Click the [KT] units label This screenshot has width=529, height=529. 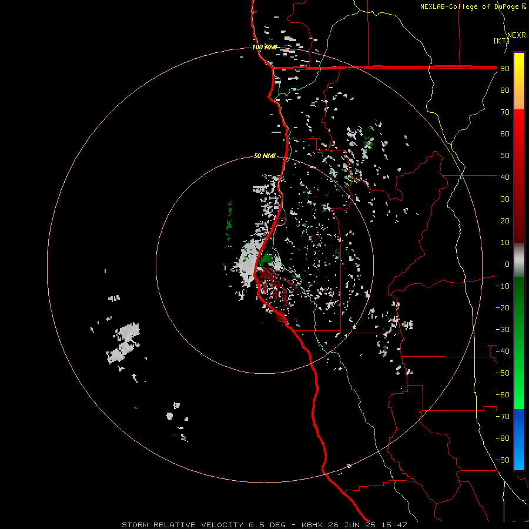[501, 41]
